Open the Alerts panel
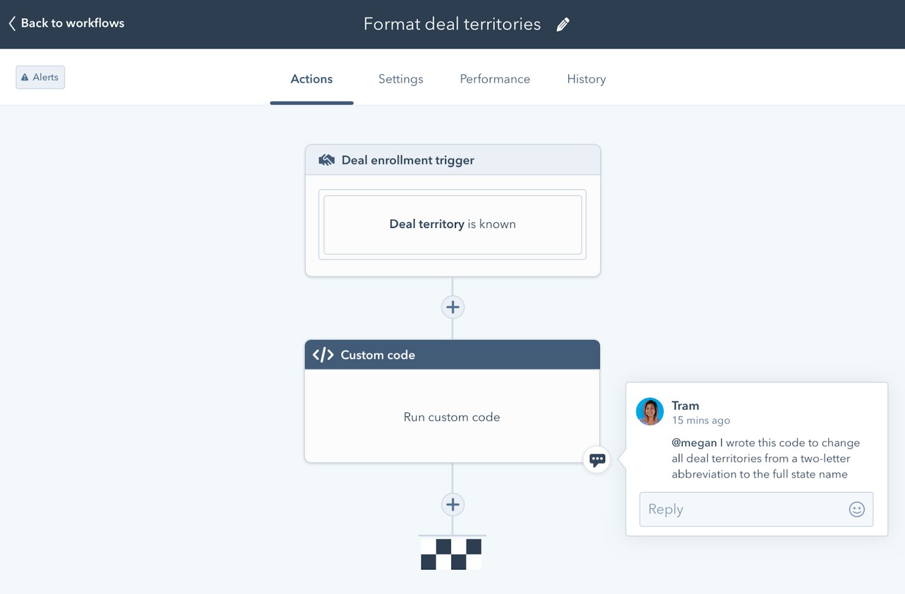Image resolution: width=905 pixels, height=594 pixels. 40,77
